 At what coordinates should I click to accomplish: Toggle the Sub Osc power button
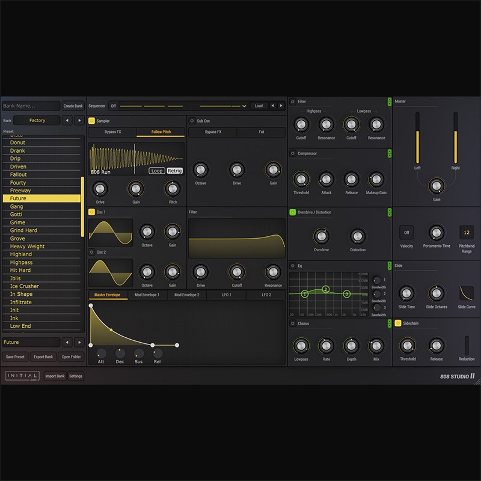(192, 121)
